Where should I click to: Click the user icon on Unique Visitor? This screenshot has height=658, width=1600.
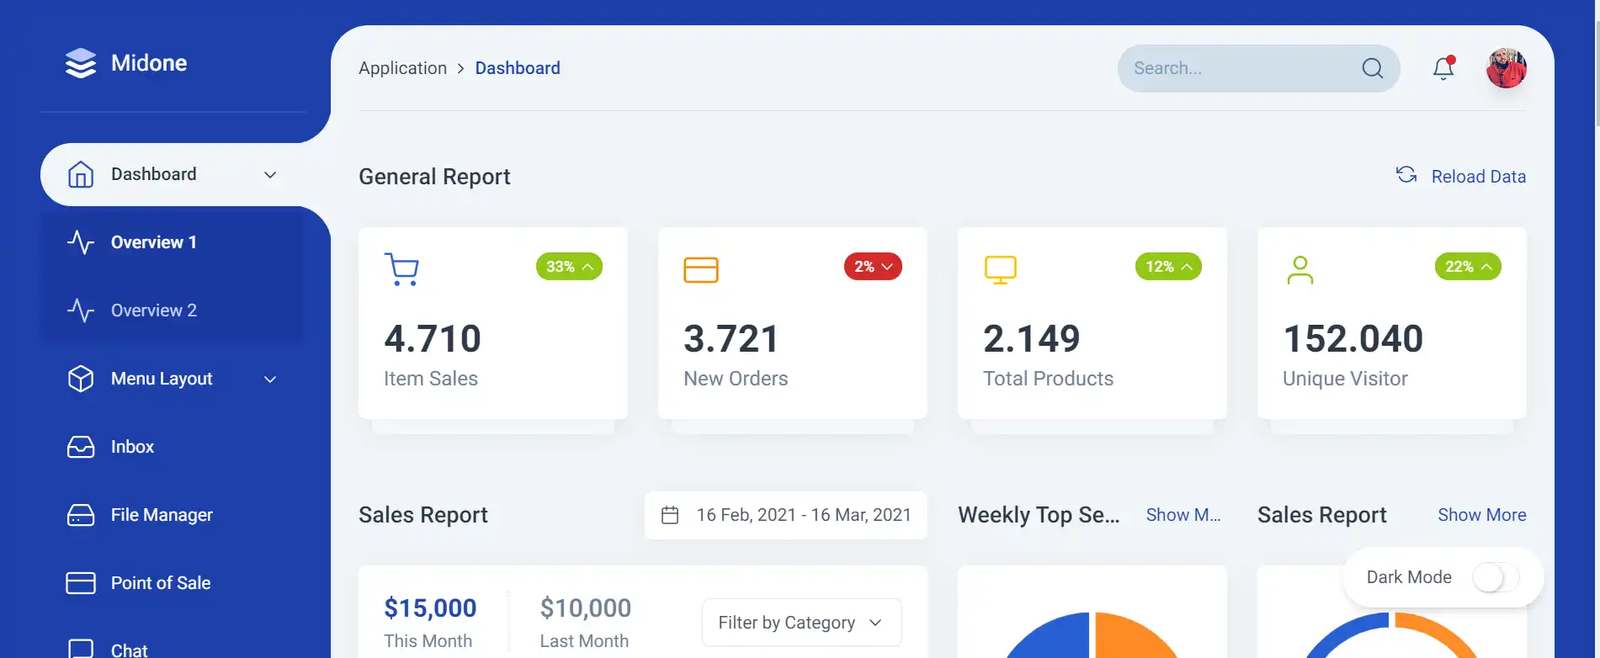[1300, 269]
